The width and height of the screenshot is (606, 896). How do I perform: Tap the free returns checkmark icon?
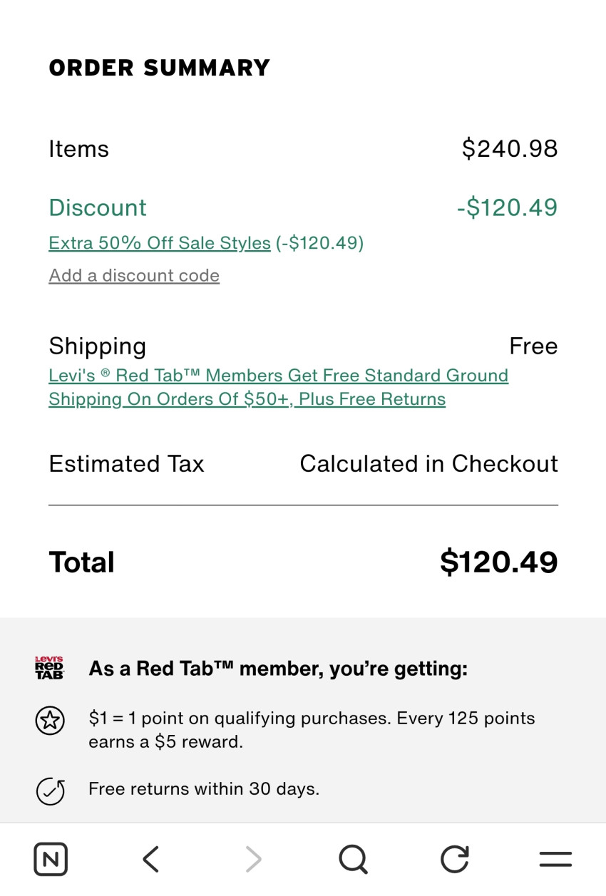pyautogui.click(x=50, y=791)
